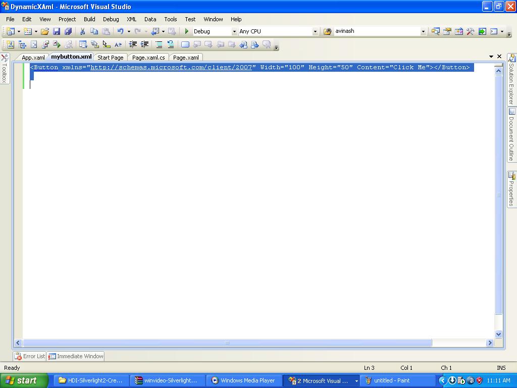Viewport: 517px width, 388px height.
Task: Show the Error List panel
Action: [30, 356]
